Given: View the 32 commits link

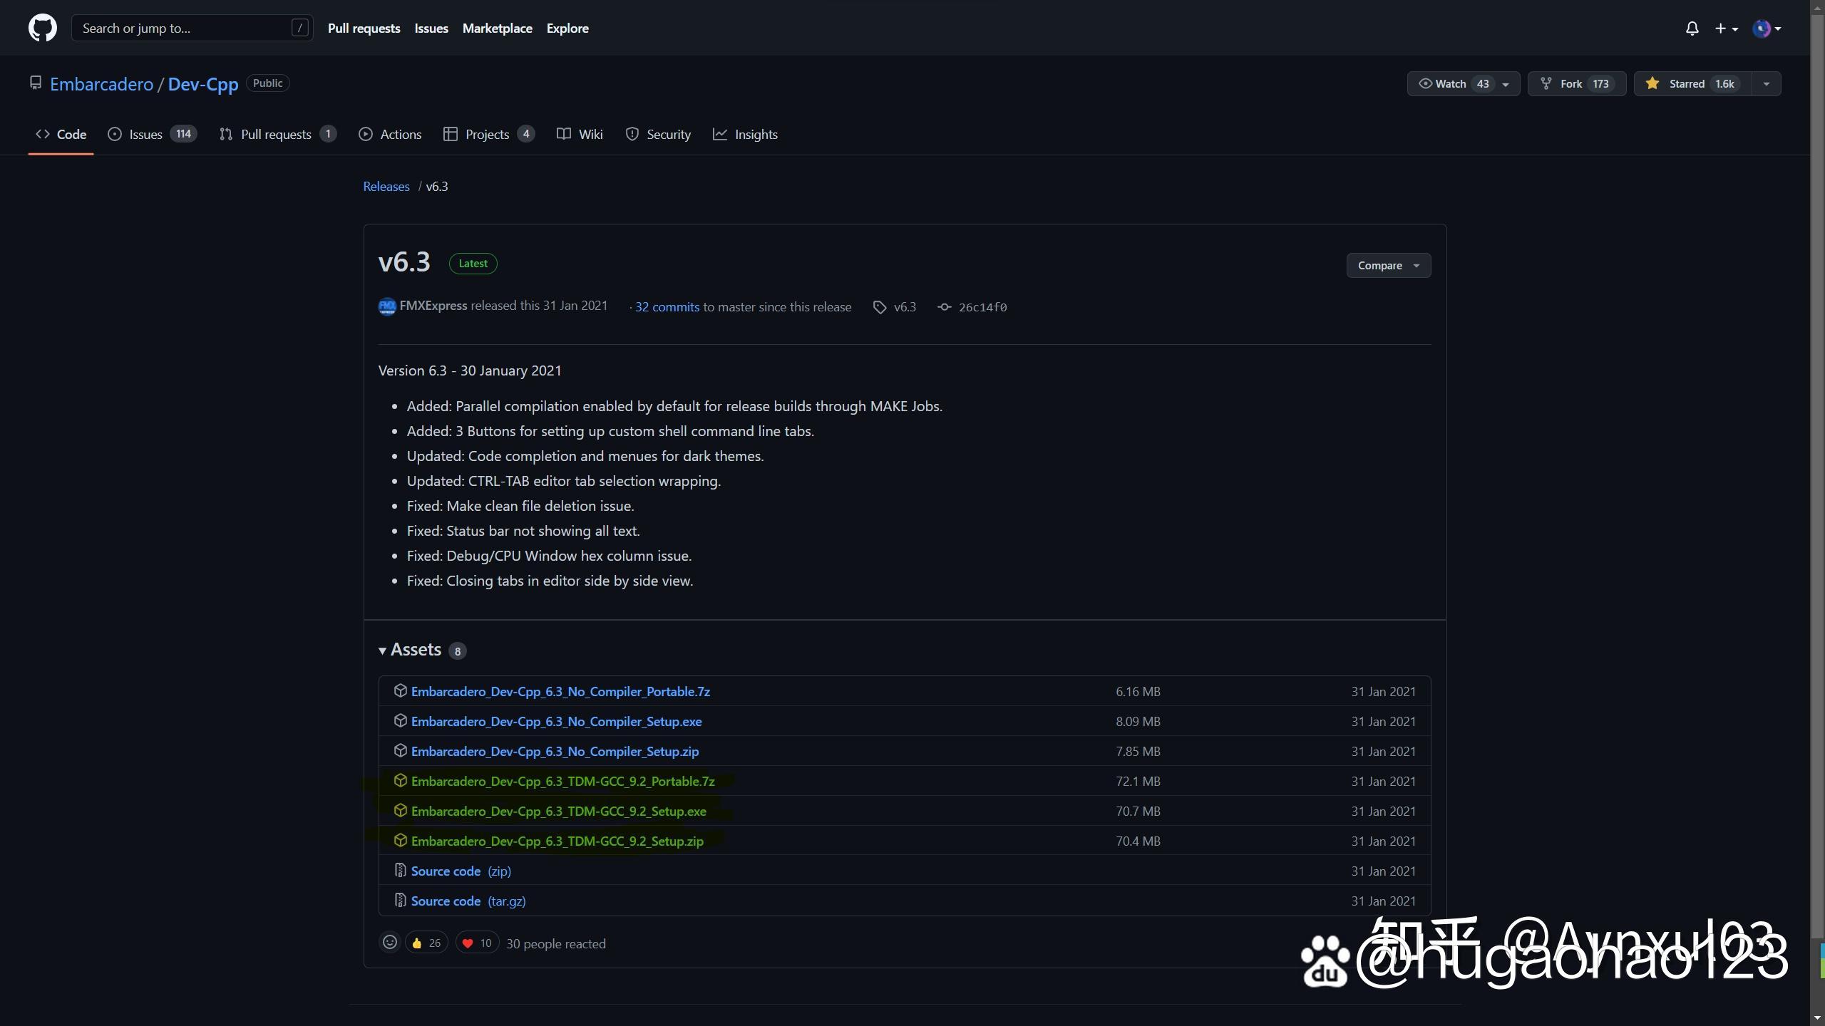Looking at the screenshot, I should coord(667,306).
